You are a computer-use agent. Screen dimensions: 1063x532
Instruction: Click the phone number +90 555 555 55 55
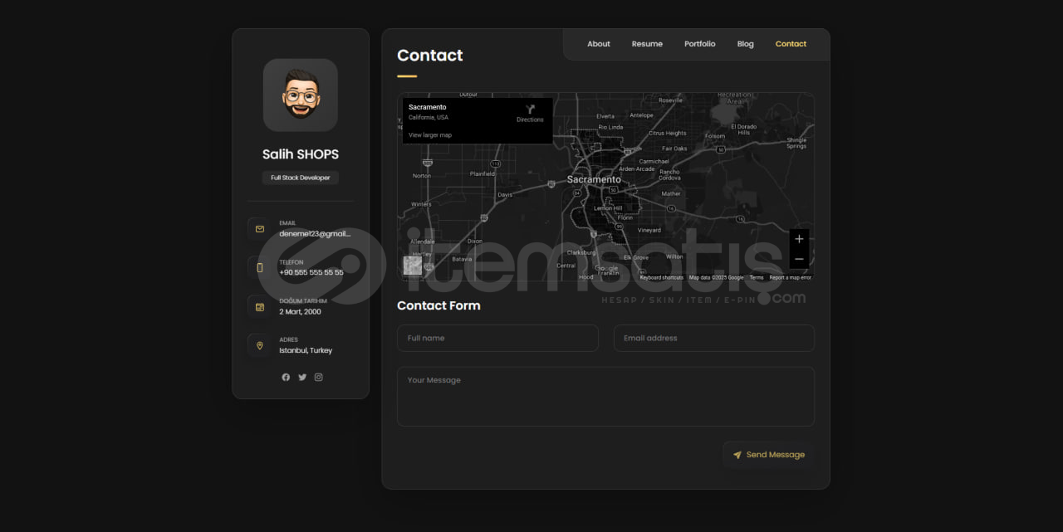(311, 272)
